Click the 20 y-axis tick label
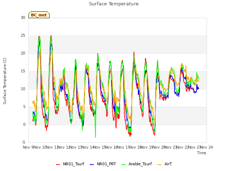Viewport: 228px width, 171px height. click(23, 53)
